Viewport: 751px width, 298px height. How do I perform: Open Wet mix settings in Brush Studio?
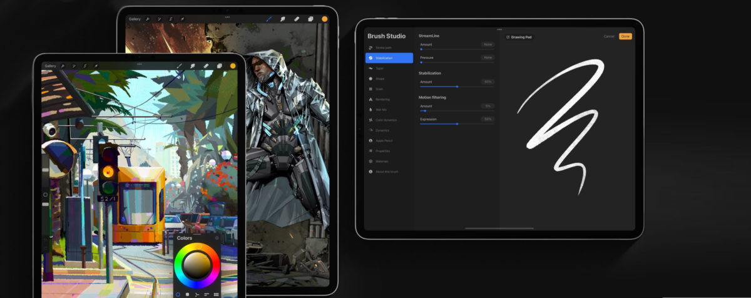[389, 110]
